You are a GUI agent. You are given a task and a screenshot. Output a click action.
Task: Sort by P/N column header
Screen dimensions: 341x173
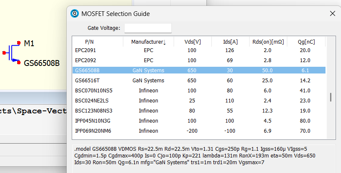click(x=89, y=42)
